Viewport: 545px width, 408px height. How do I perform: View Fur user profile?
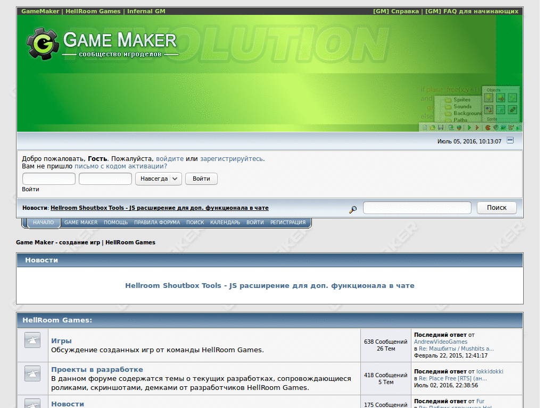click(480, 402)
